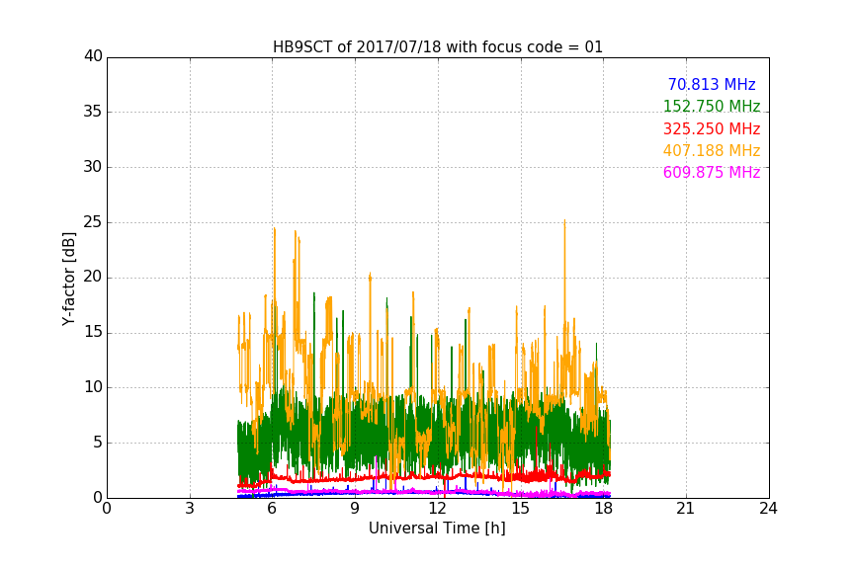
Task: Click the y-axis tick label 5
Action: coord(98,443)
